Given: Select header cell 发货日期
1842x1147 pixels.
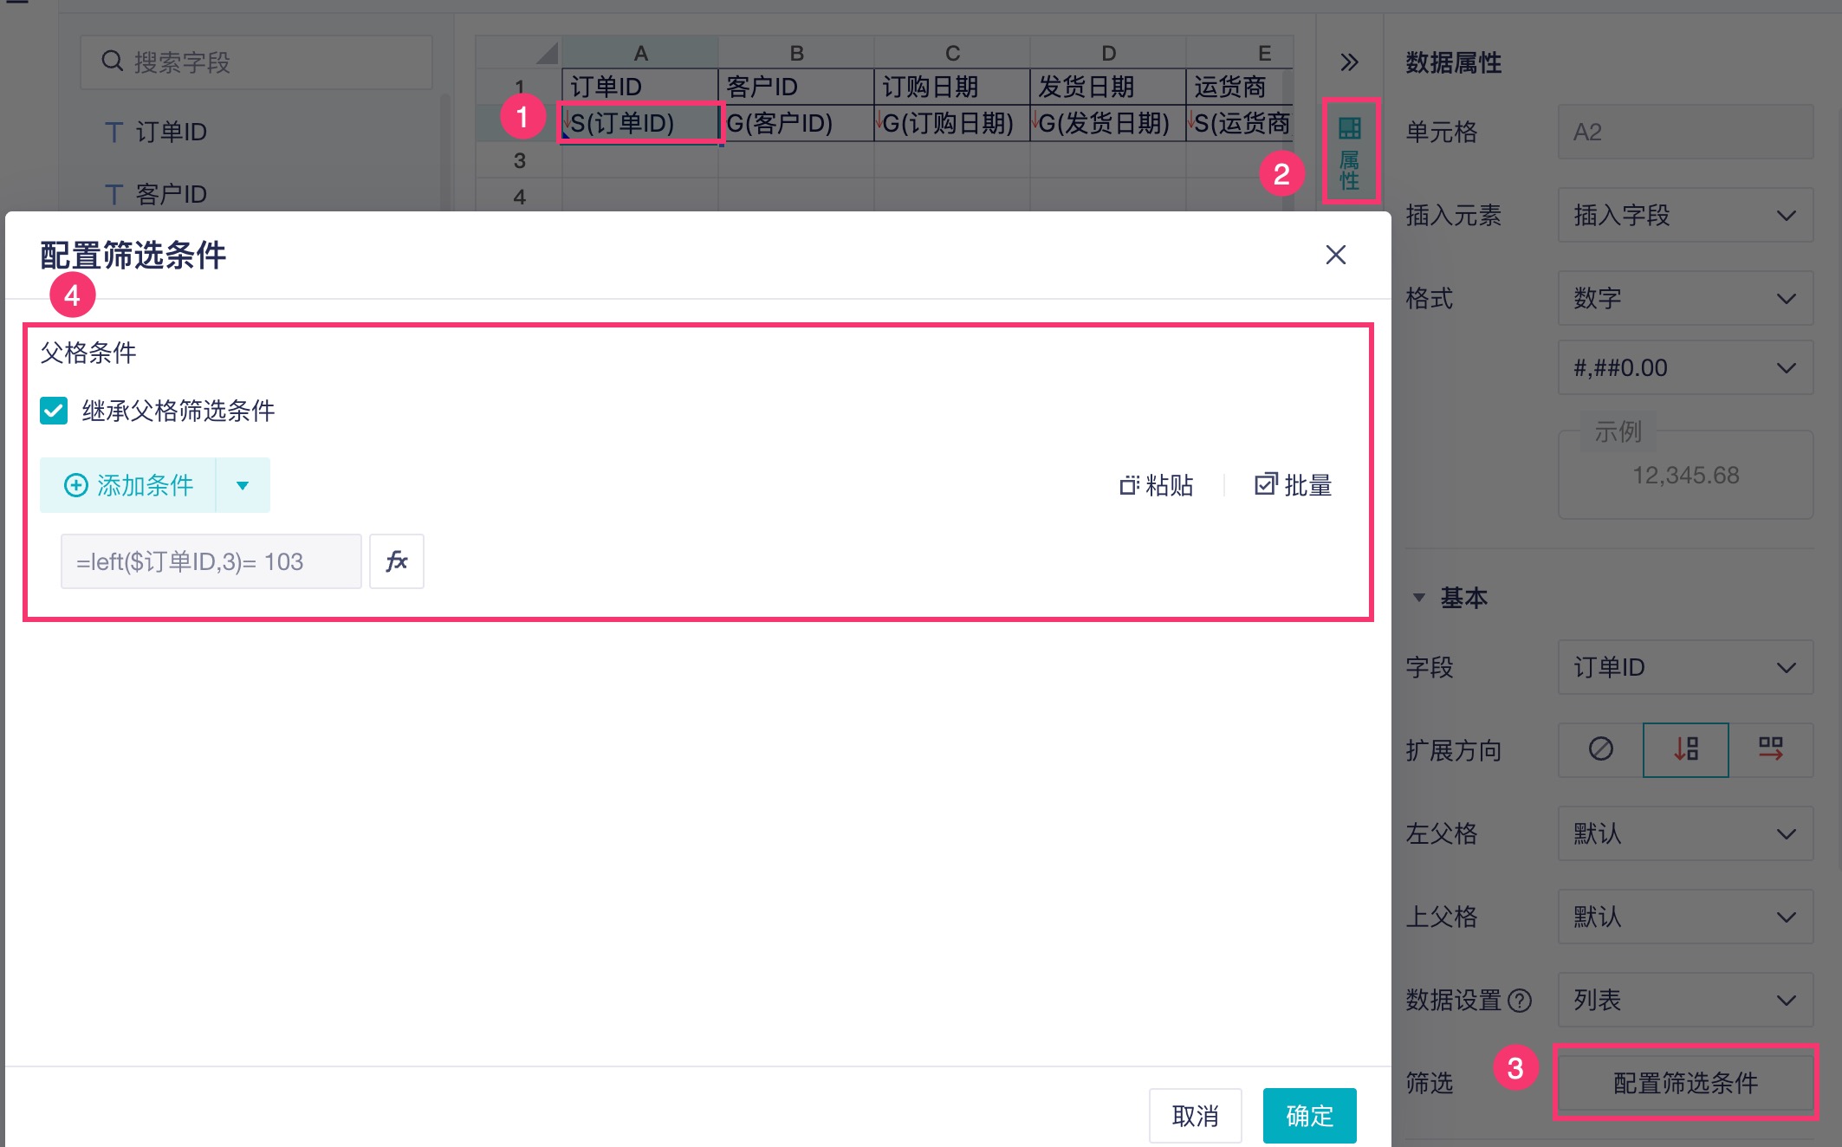Looking at the screenshot, I should pos(1107,87).
